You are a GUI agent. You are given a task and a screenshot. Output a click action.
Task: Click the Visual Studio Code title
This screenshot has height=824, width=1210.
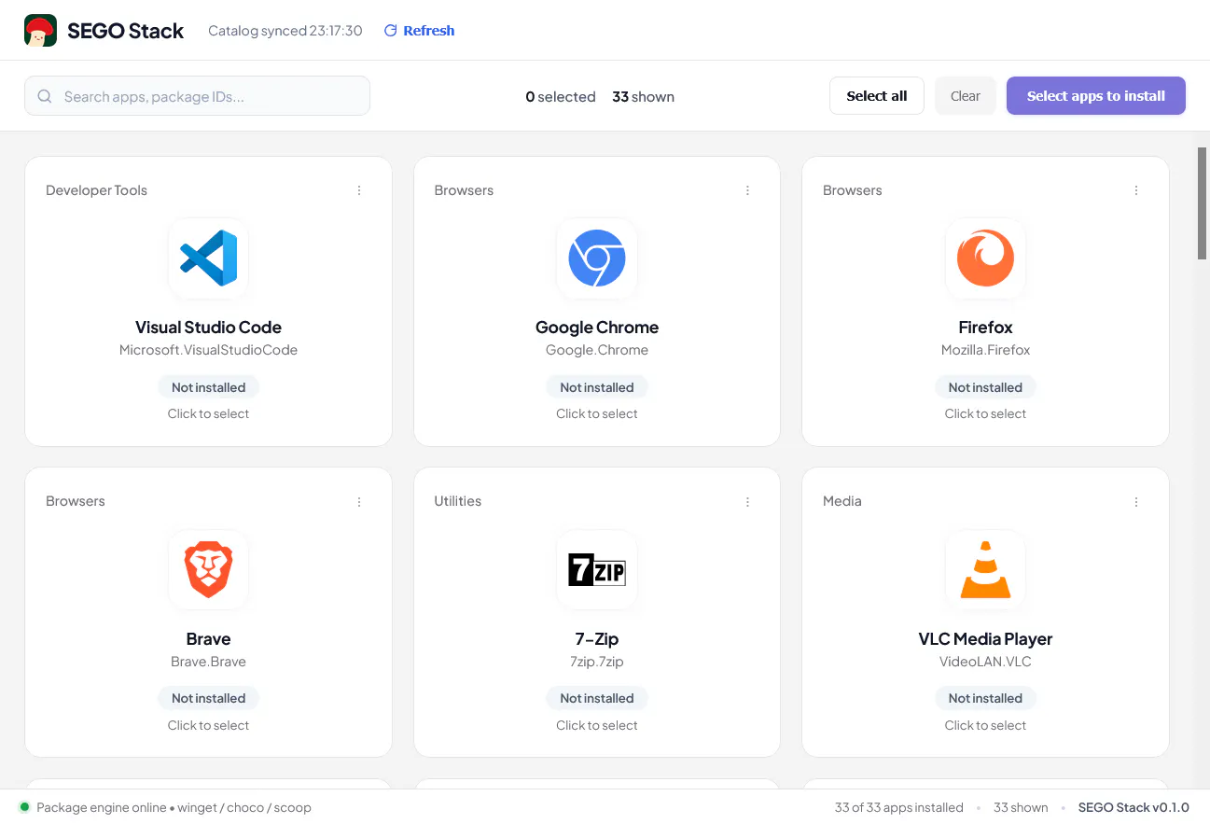pyautogui.click(x=208, y=328)
